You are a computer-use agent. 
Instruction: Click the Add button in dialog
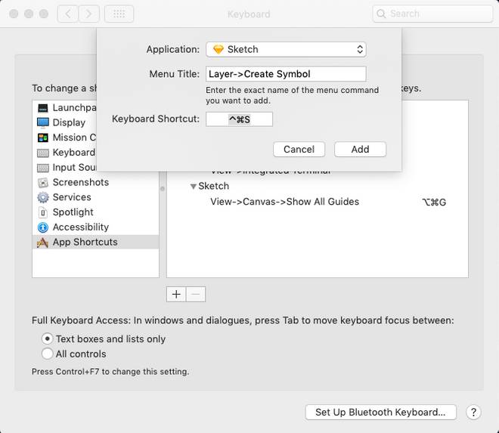360,149
